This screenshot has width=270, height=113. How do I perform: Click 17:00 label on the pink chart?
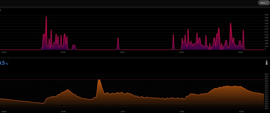pyautogui.click(x=181, y=52)
